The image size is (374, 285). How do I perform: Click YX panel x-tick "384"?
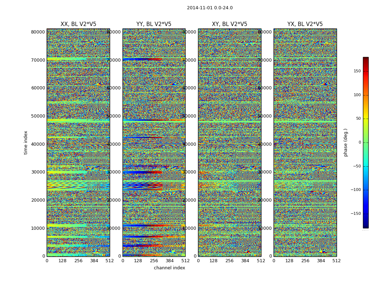(x=321, y=261)
